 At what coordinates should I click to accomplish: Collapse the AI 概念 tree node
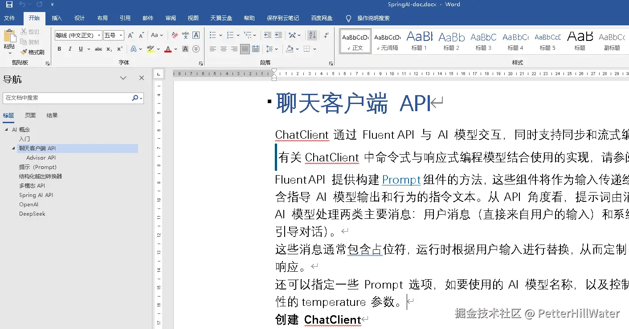click(x=6, y=130)
